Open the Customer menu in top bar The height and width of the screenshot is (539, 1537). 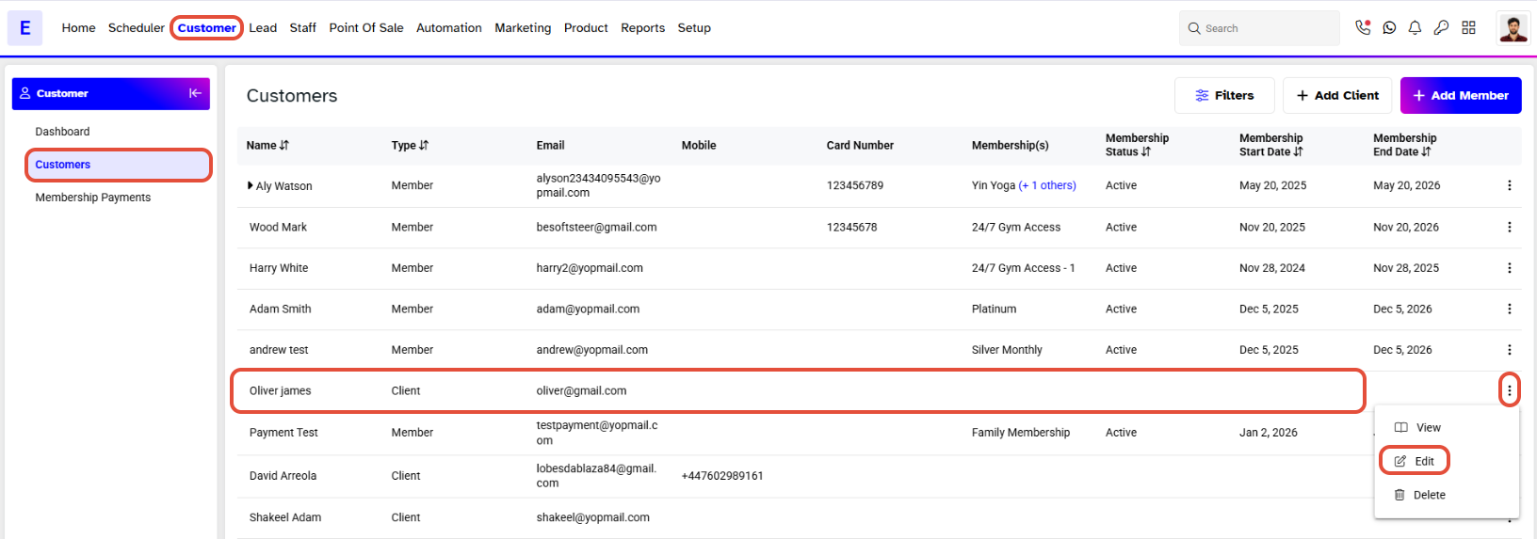(x=206, y=28)
